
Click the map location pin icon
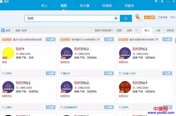[x=138, y=18]
